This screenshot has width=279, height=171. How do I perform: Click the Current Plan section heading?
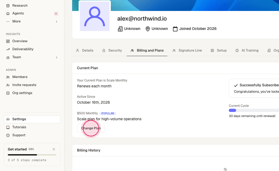coord(87,68)
